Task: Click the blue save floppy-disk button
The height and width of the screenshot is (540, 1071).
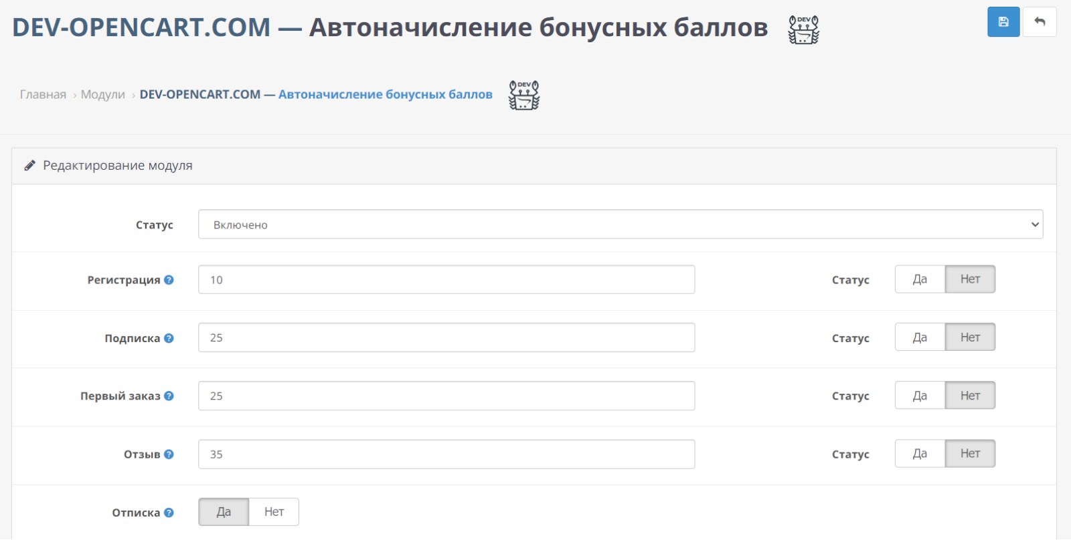Action: coord(1003,22)
